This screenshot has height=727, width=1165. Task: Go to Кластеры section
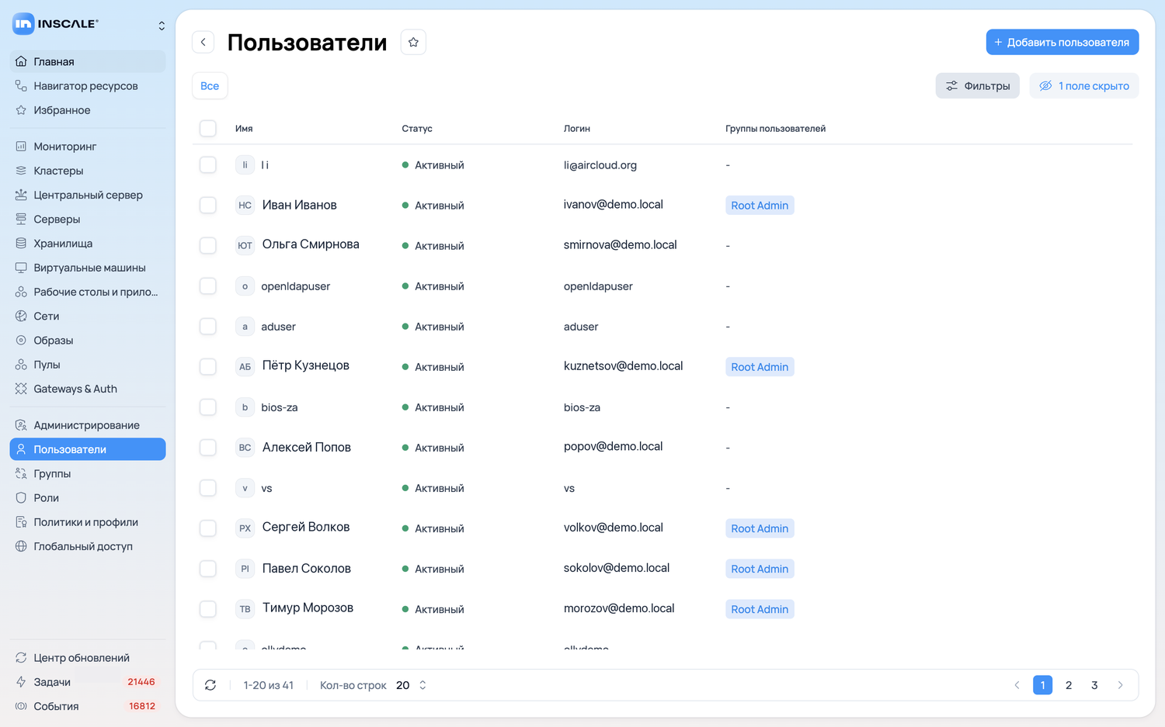point(88,171)
